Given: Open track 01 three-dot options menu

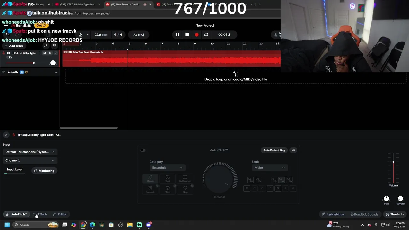Looking at the screenshot, I should (40, 53).
